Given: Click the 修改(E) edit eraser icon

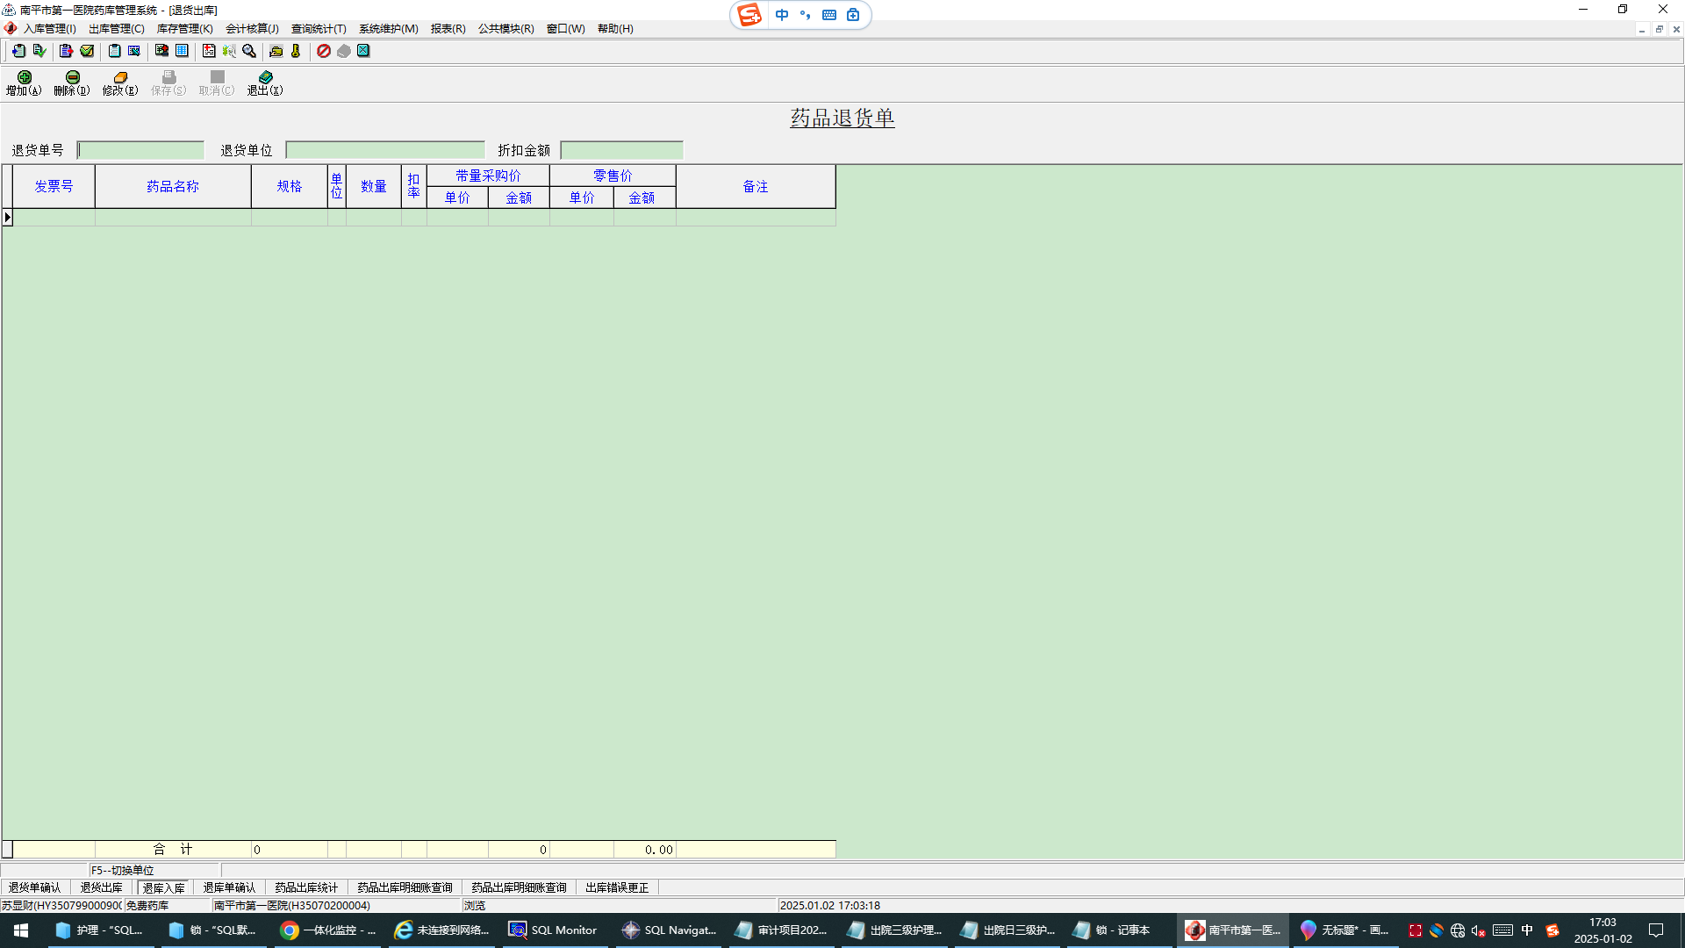Looking at the screenshot, I should [x=120, y=83].
